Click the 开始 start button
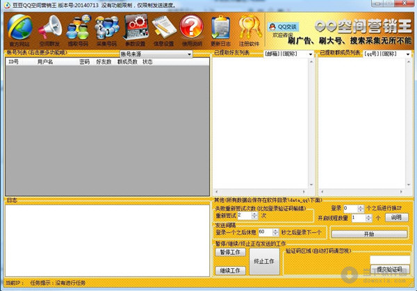Screen dimensions: 417x291 pyautogui.click(x=369, y=234)
